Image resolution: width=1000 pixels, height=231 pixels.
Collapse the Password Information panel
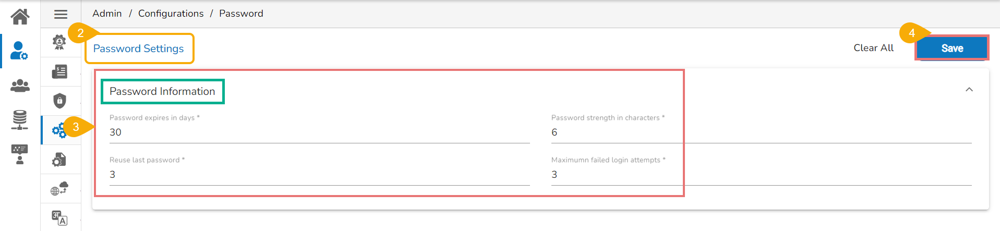click(969, 90)
